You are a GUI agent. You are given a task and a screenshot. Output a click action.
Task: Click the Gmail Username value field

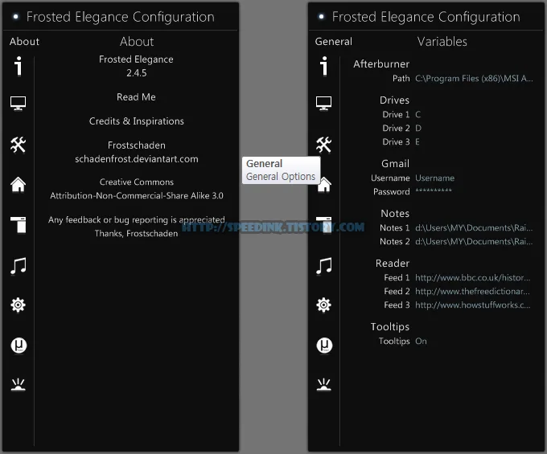(x=434, y=178)
